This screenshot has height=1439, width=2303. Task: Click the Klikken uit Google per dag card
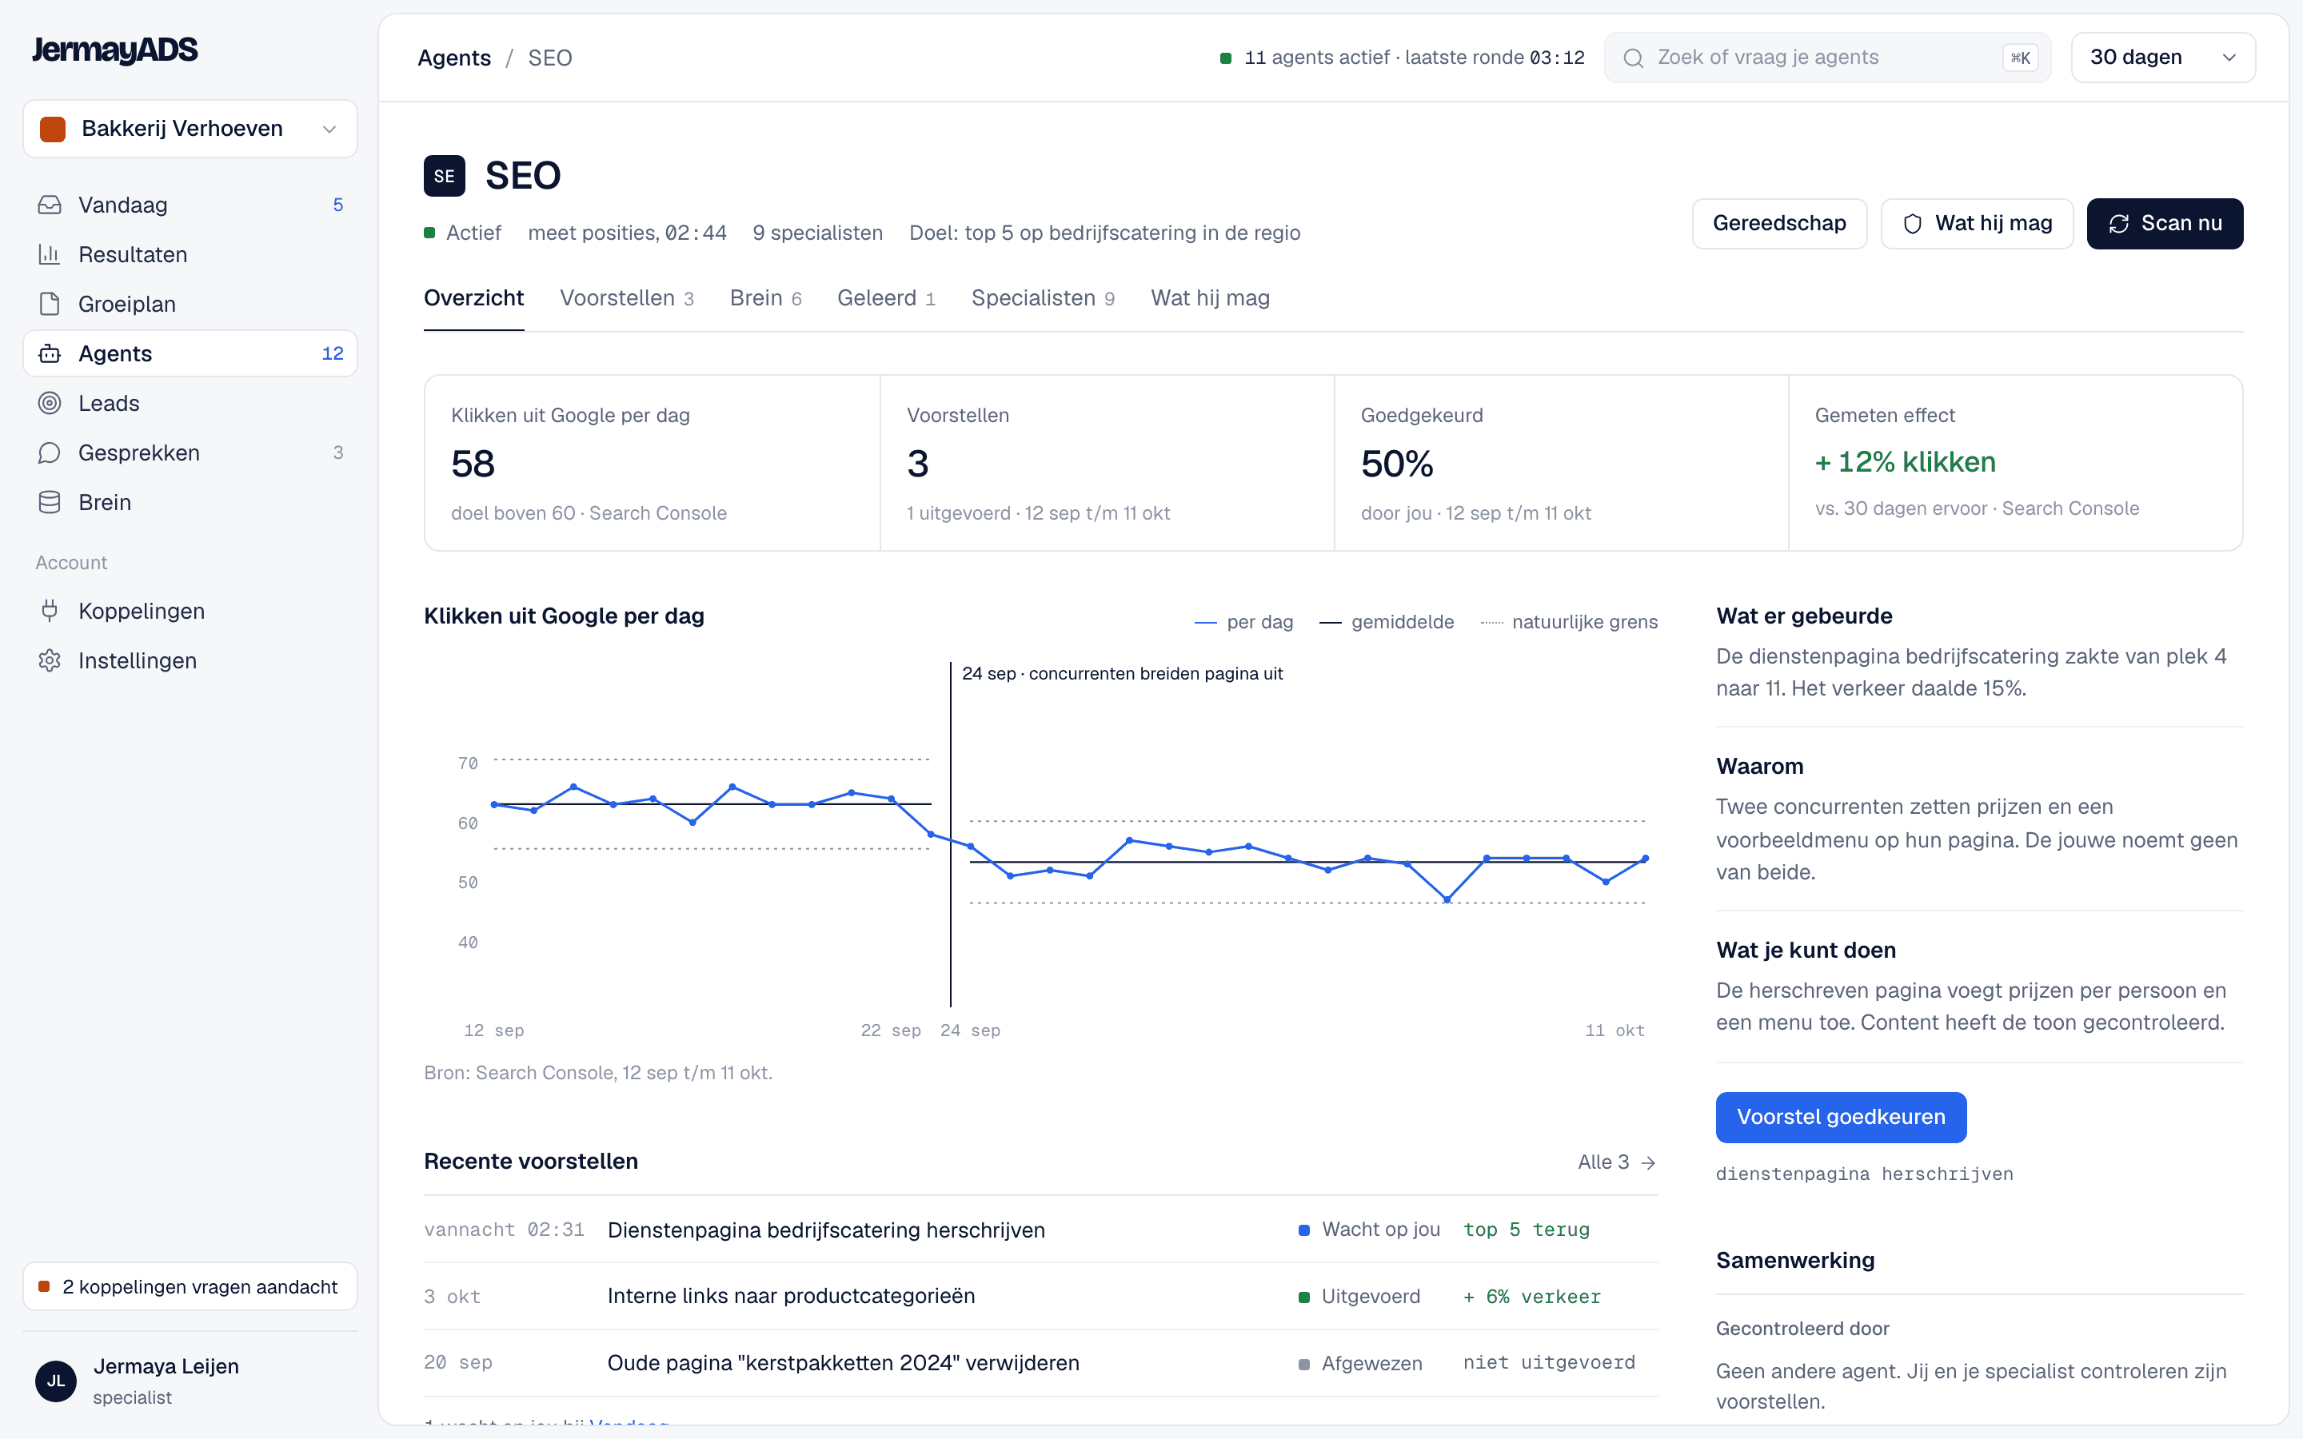(x=652, y=464)
